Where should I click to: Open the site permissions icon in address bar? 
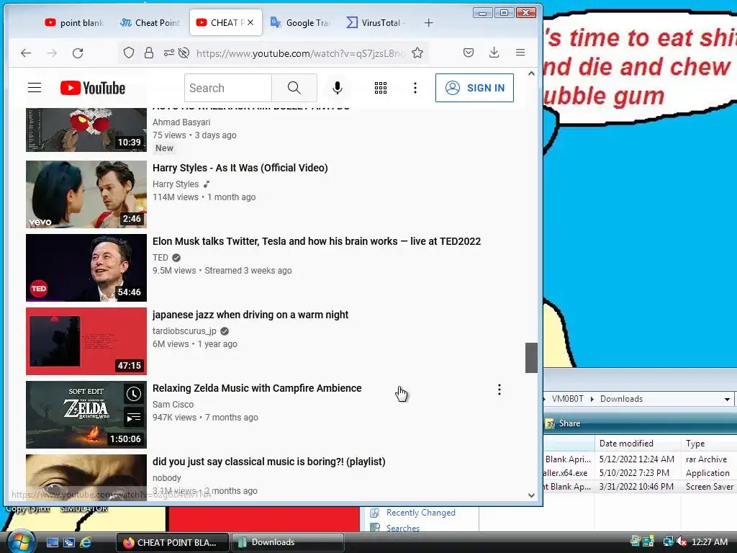tap(168, 53)
